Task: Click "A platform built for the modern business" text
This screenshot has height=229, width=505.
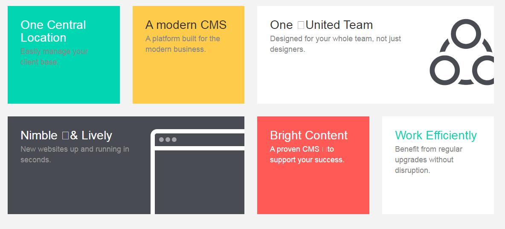Action: (x=183, y=44)
